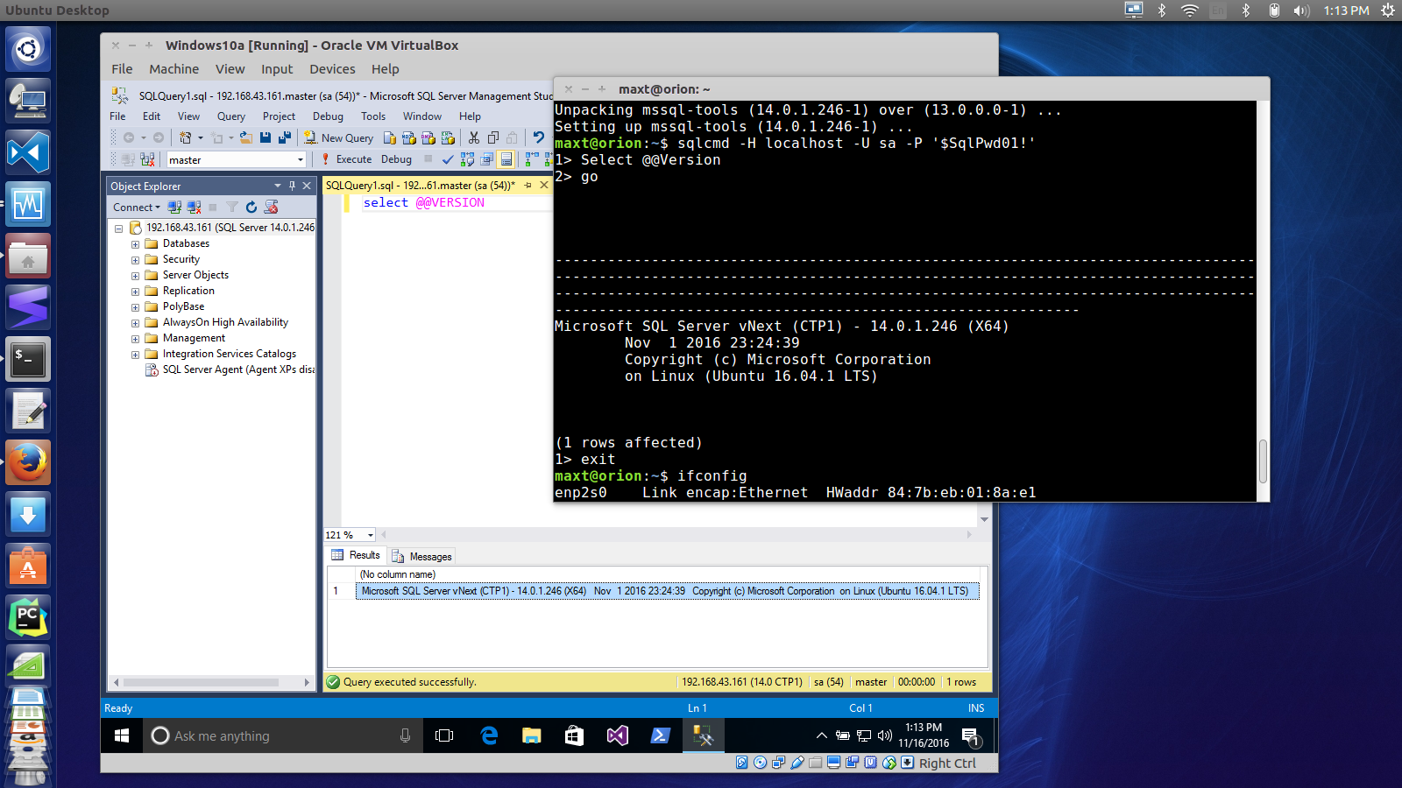Expand the Replication folder
This screenshot has width=1402, height=788.
[x=135, y=292]
